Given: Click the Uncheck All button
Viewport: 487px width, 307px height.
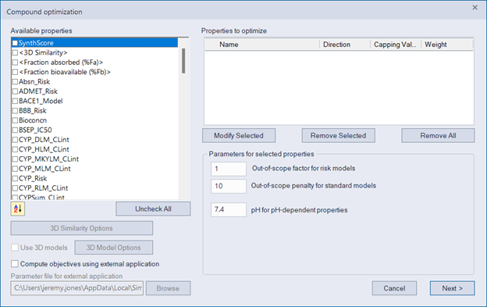Looking at the screenshot, I should click(153, 209).
